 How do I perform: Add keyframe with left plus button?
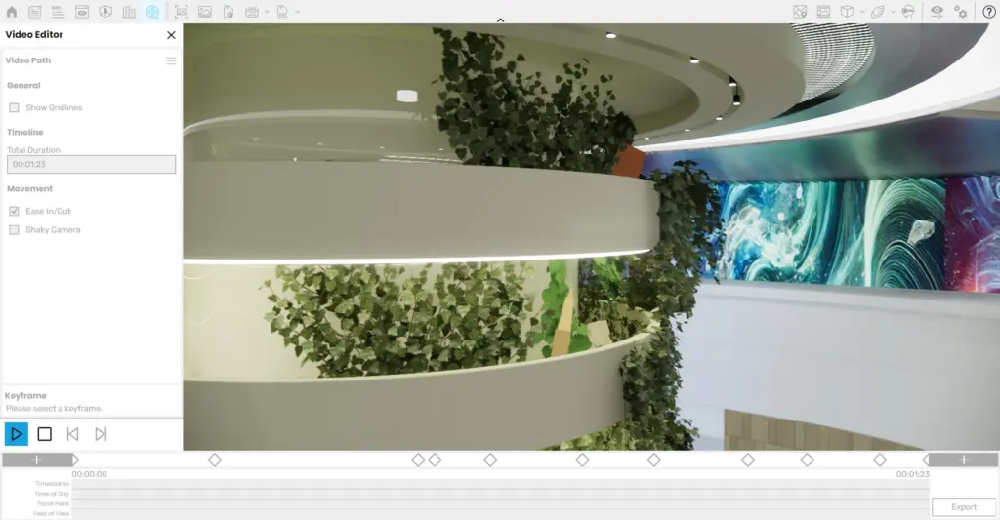tap(37, 460)
